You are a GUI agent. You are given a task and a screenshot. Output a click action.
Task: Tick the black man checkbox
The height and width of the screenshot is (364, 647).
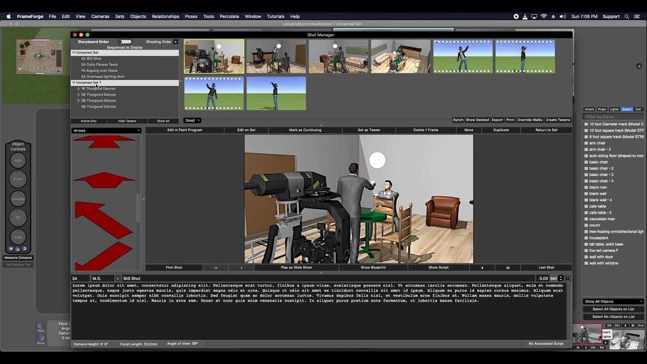pos(586,188)
